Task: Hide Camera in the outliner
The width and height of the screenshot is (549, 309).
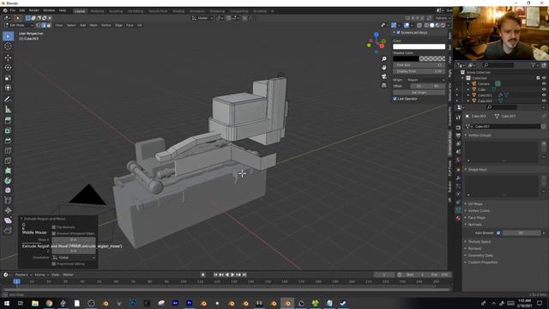Action: tap(544, 84)
